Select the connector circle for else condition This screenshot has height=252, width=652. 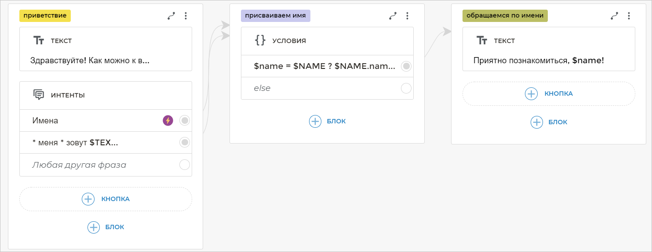tap(406, 88)
